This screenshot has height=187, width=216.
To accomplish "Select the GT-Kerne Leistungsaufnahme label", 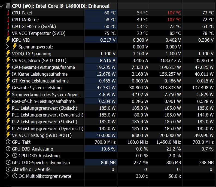I will (x=40, y=81).
